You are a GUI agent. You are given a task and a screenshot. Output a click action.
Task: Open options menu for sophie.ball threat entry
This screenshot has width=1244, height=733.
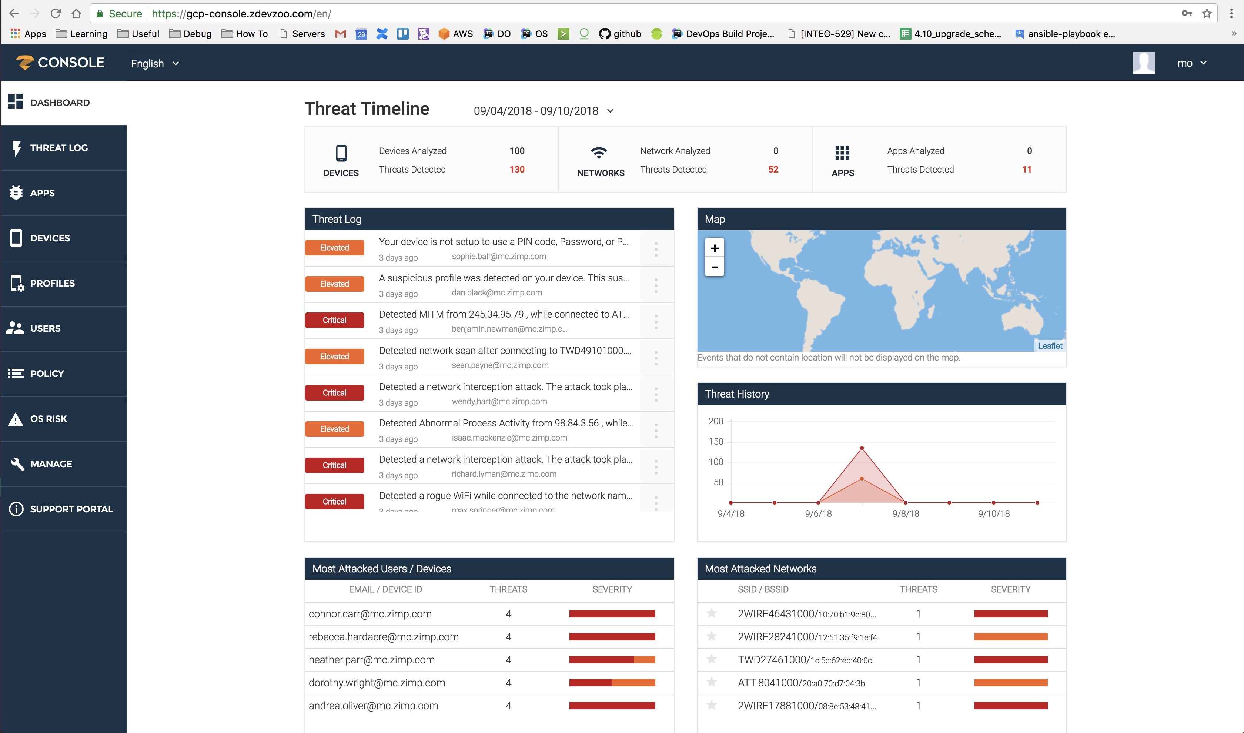pyautogui.click(x=656, y=249)
